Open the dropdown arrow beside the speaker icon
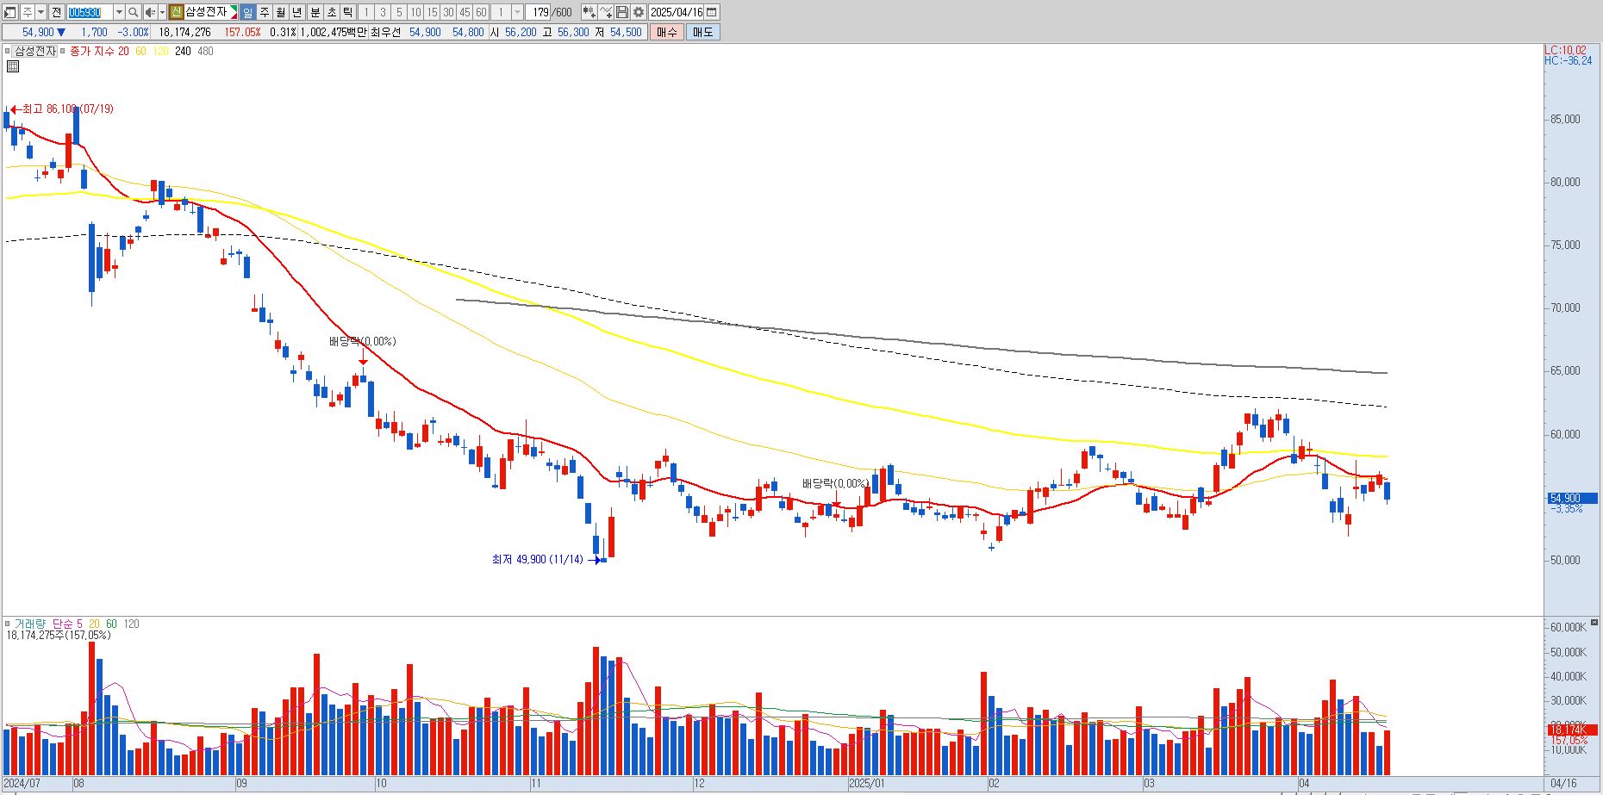The width and height of the screenshot is (1603, 795). click(x=162, y=12)
